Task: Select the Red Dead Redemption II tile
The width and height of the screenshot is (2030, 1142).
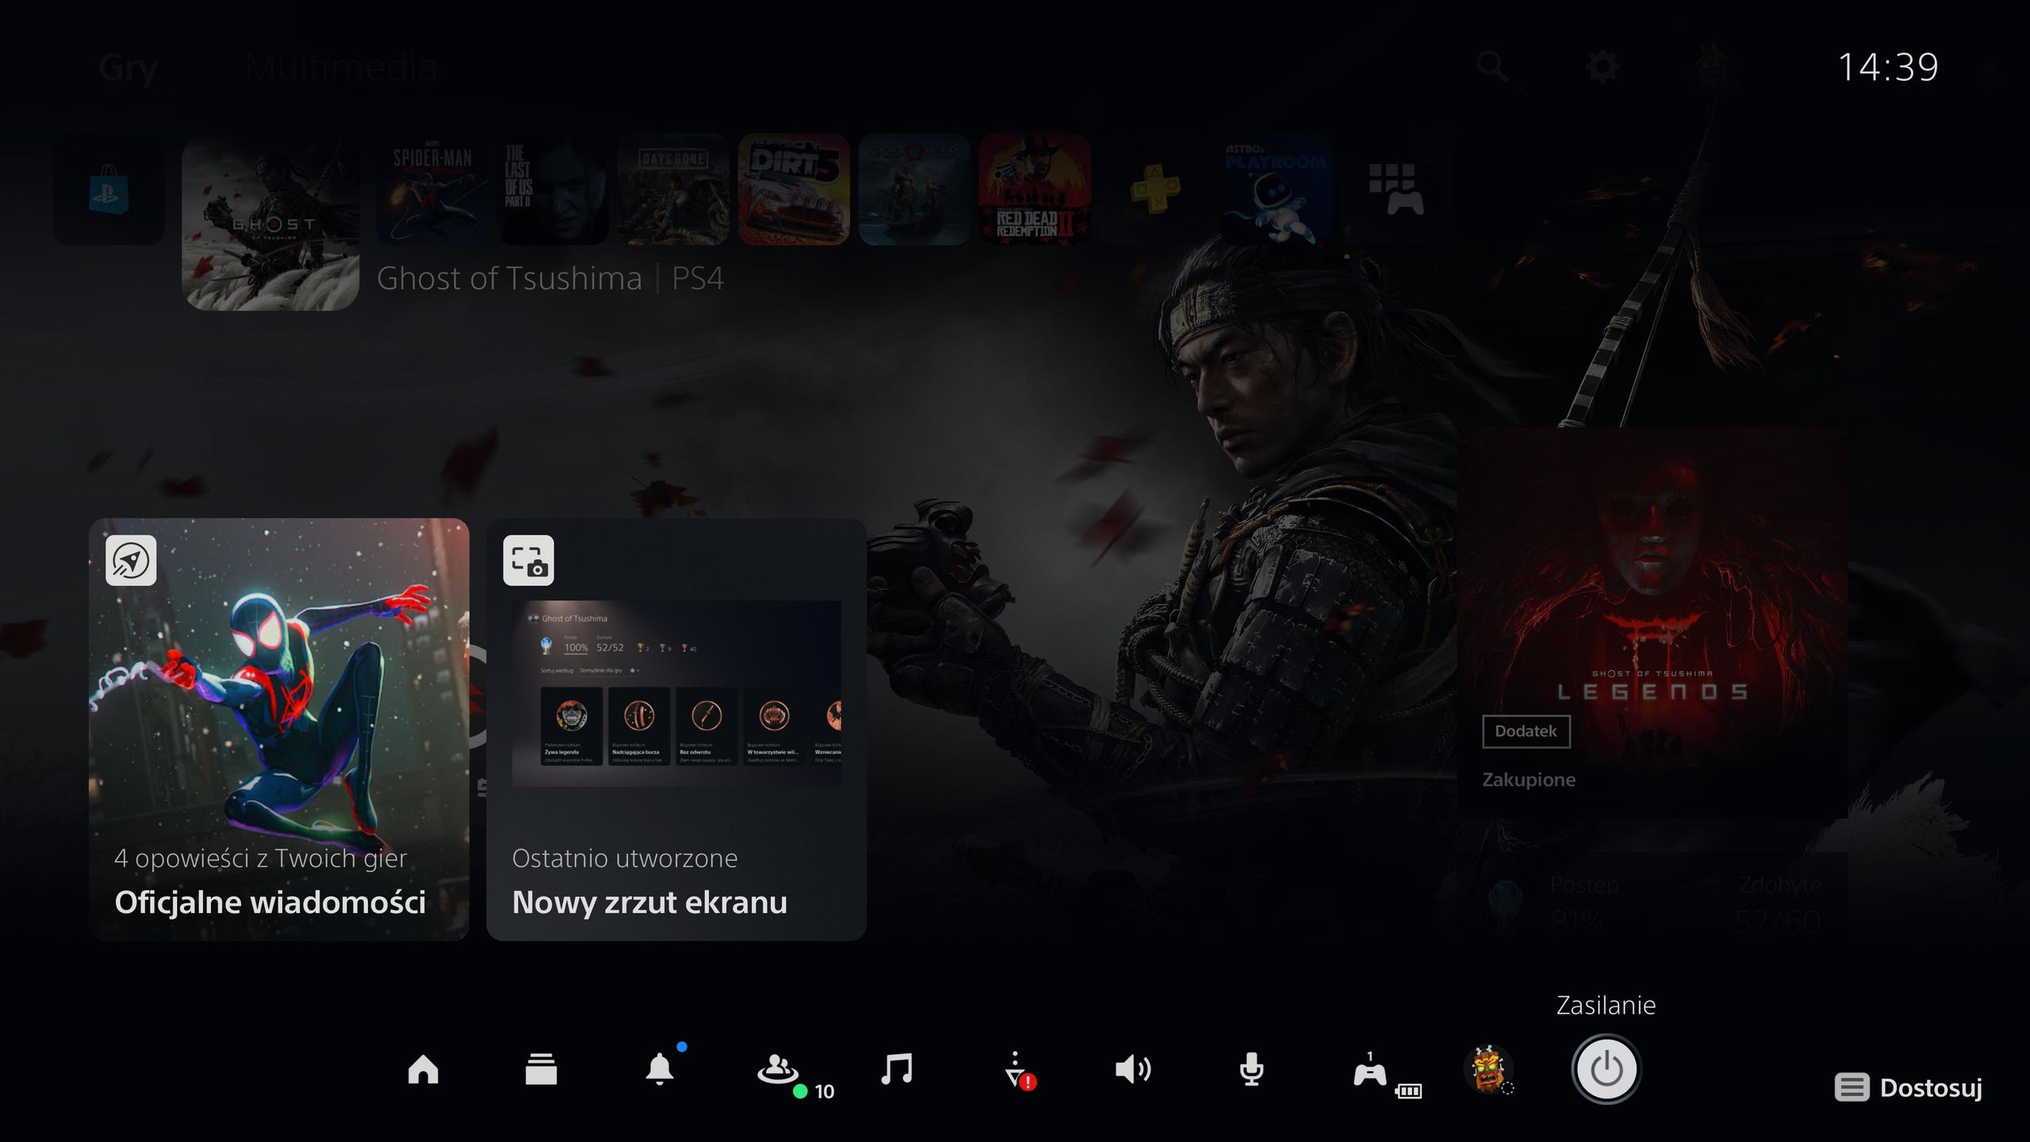Action: click(x=1035, y=190)
